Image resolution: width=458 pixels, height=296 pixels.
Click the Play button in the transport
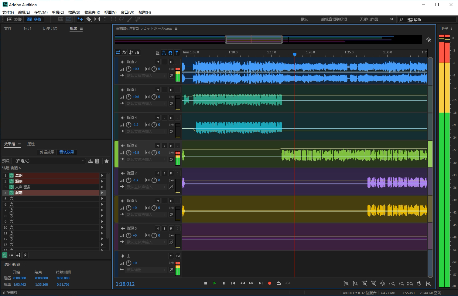tap(215, 283)
